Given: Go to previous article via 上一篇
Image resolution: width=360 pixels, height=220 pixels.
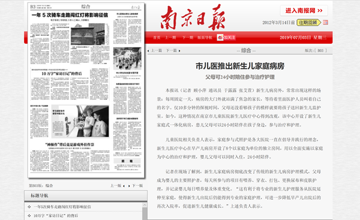Looking at the screenshot, I should tap(157, 50).
